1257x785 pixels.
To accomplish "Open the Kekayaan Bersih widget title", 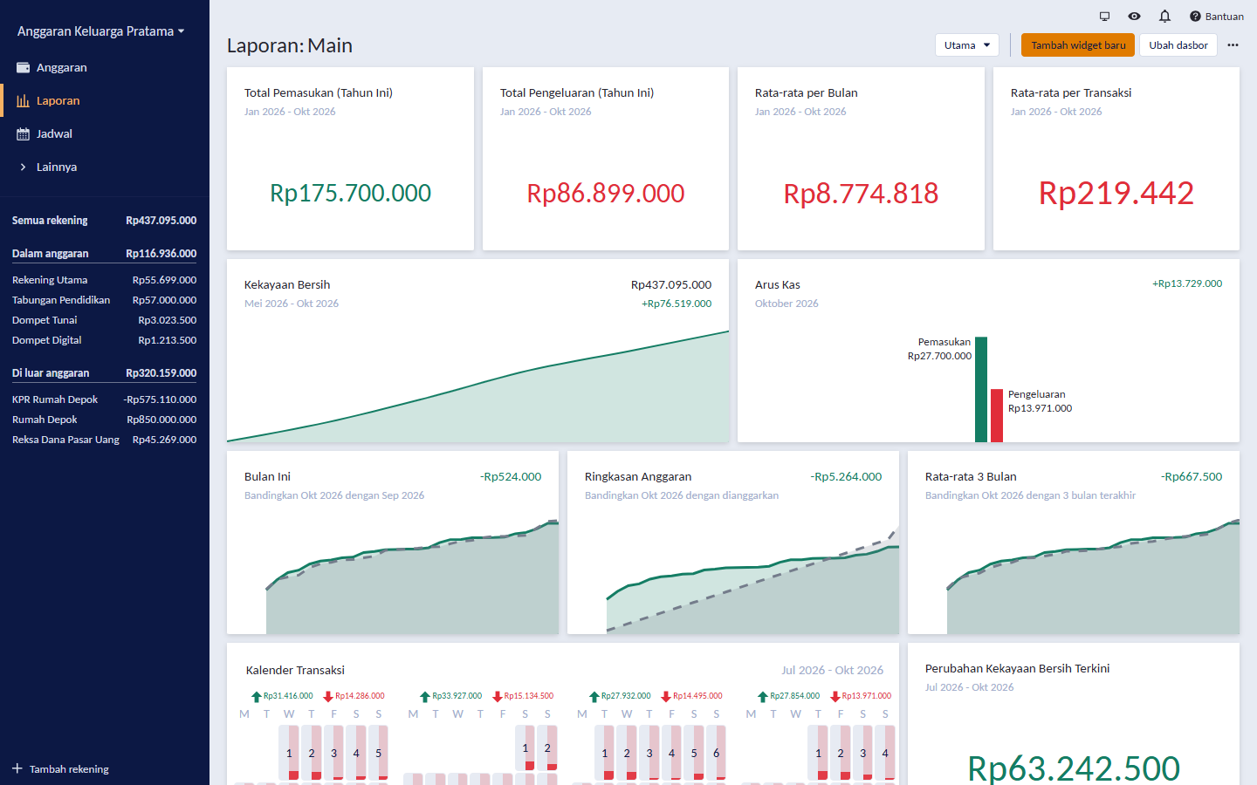I will tap(287, 285).
